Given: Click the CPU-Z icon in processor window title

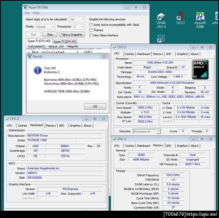Looking at the screenshot, I should [114, 47].
